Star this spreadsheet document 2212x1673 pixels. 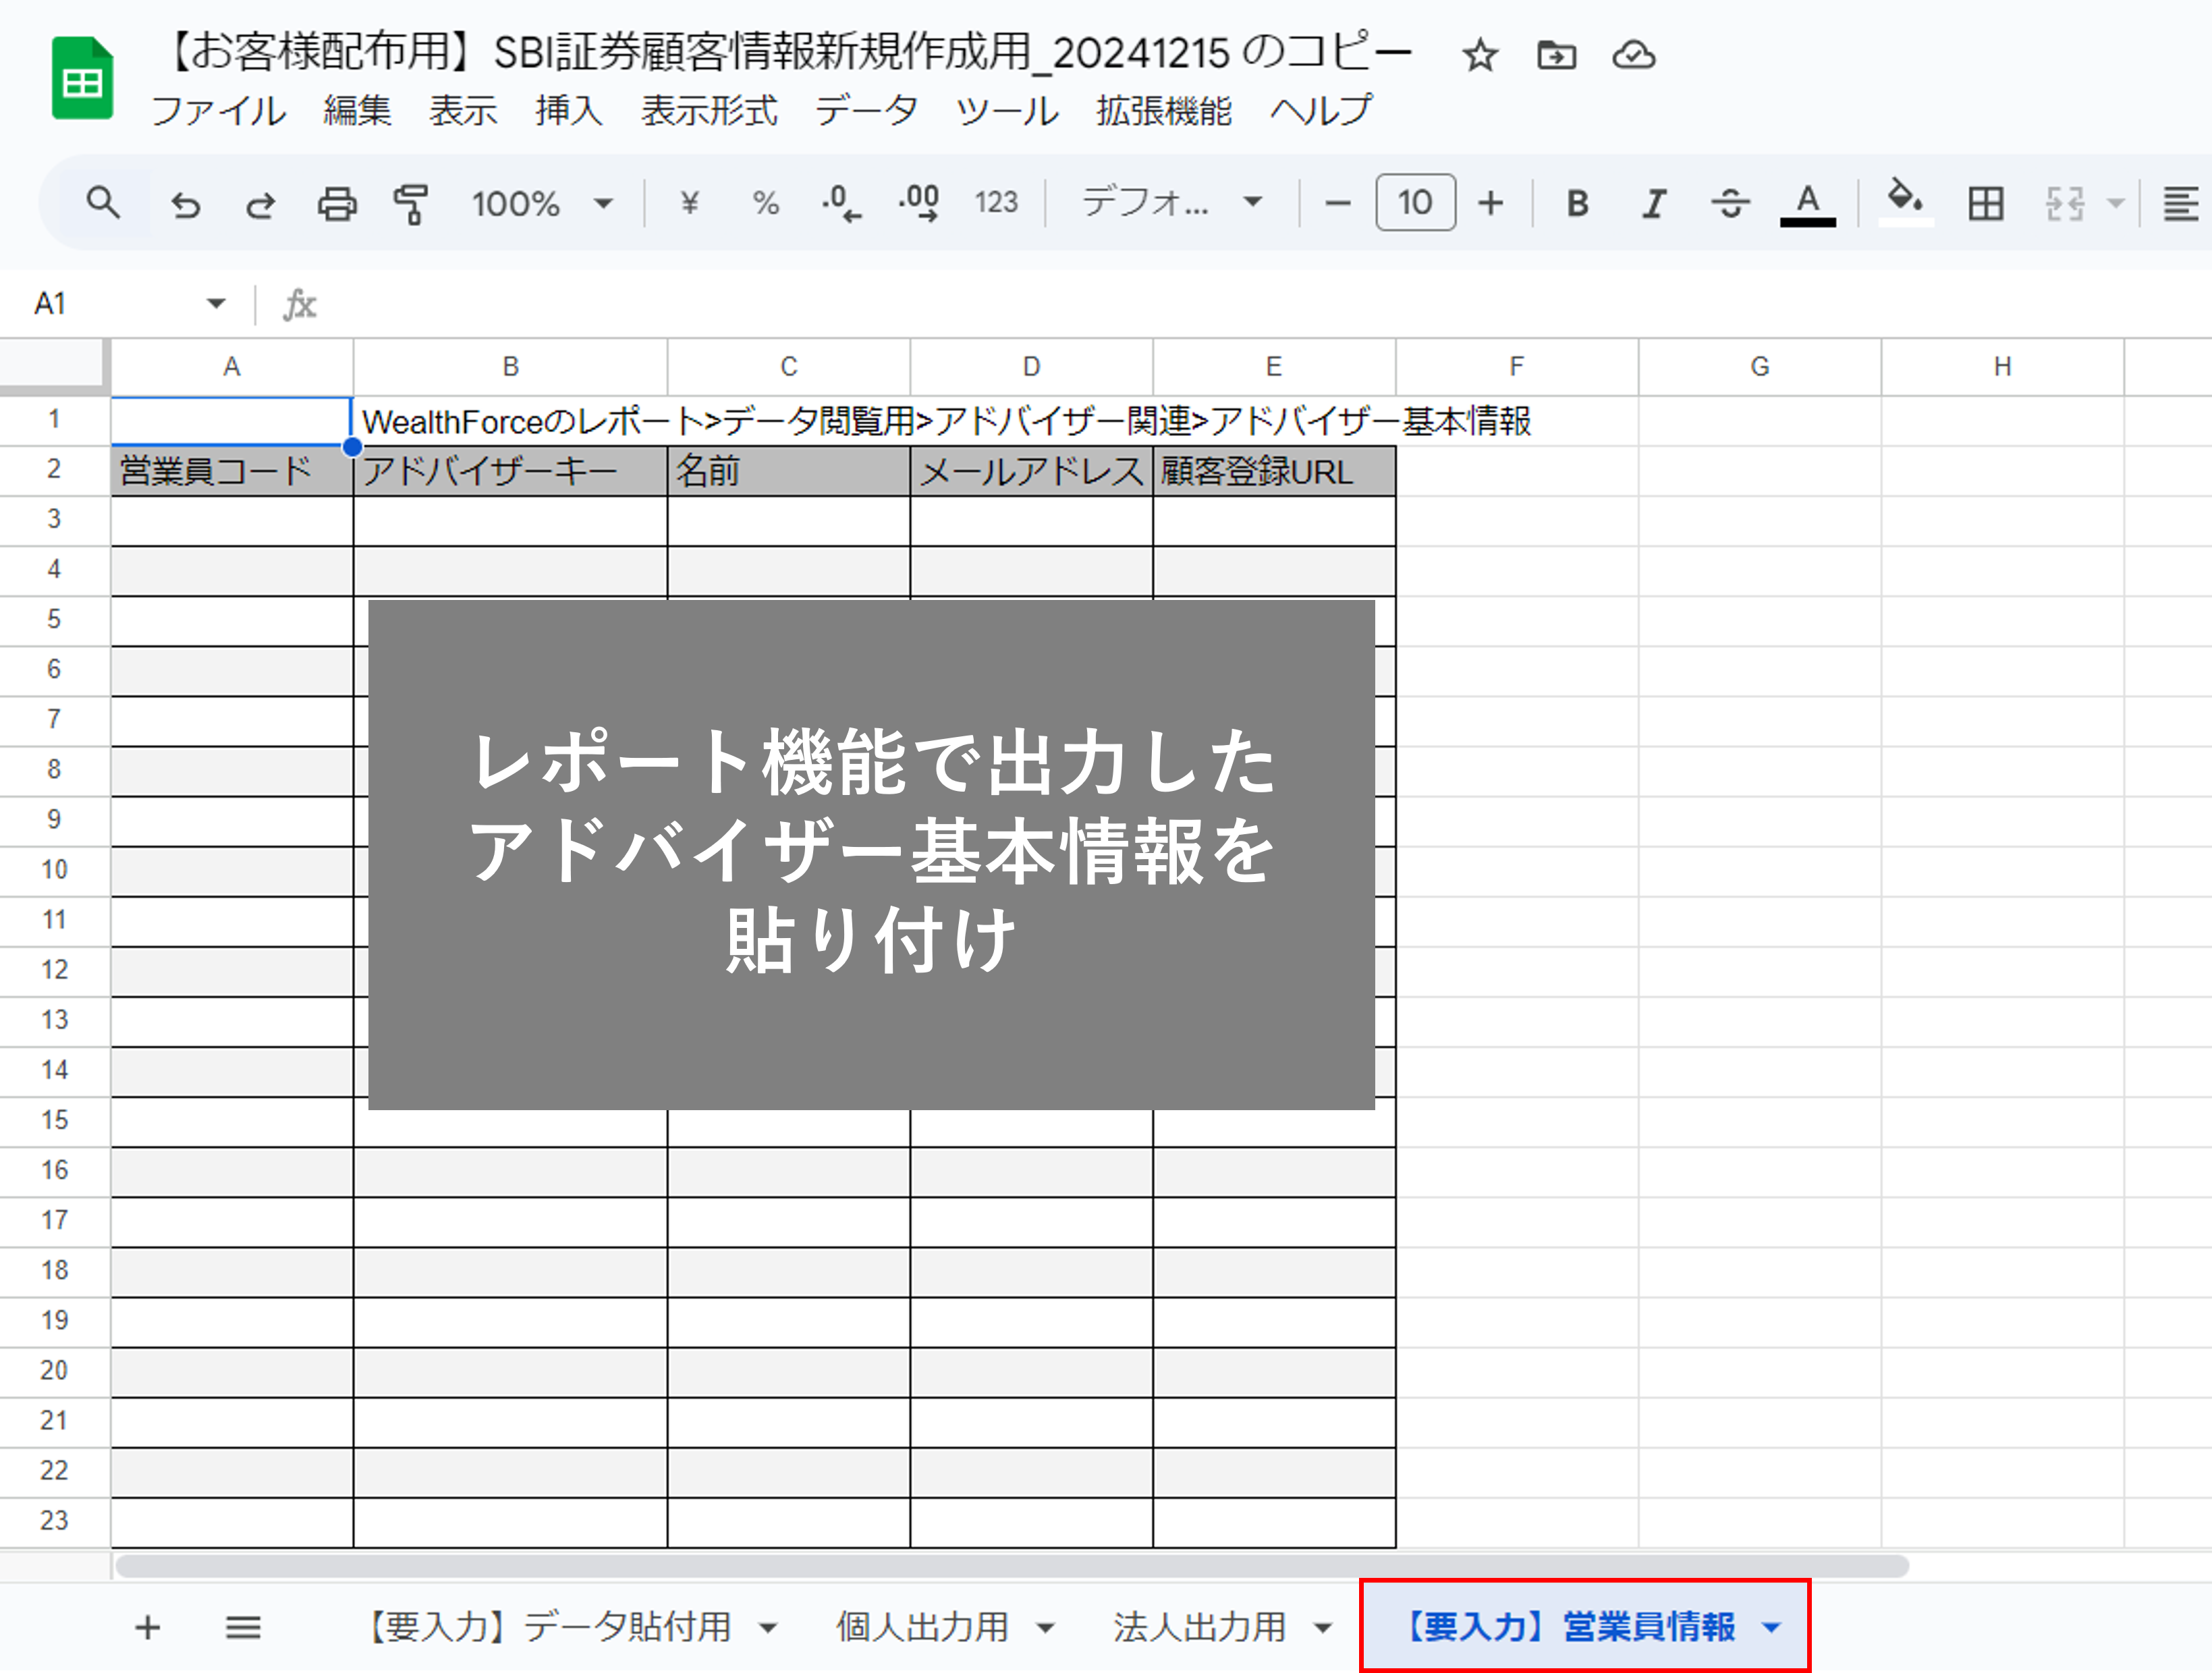(1480, 55)
